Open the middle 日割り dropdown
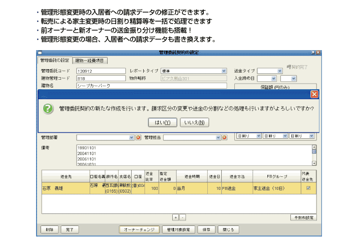The height and width of the screenshot is (238, 356). (285, 136)
